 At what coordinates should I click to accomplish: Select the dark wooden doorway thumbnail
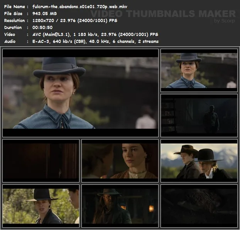[x=41, y=161]
